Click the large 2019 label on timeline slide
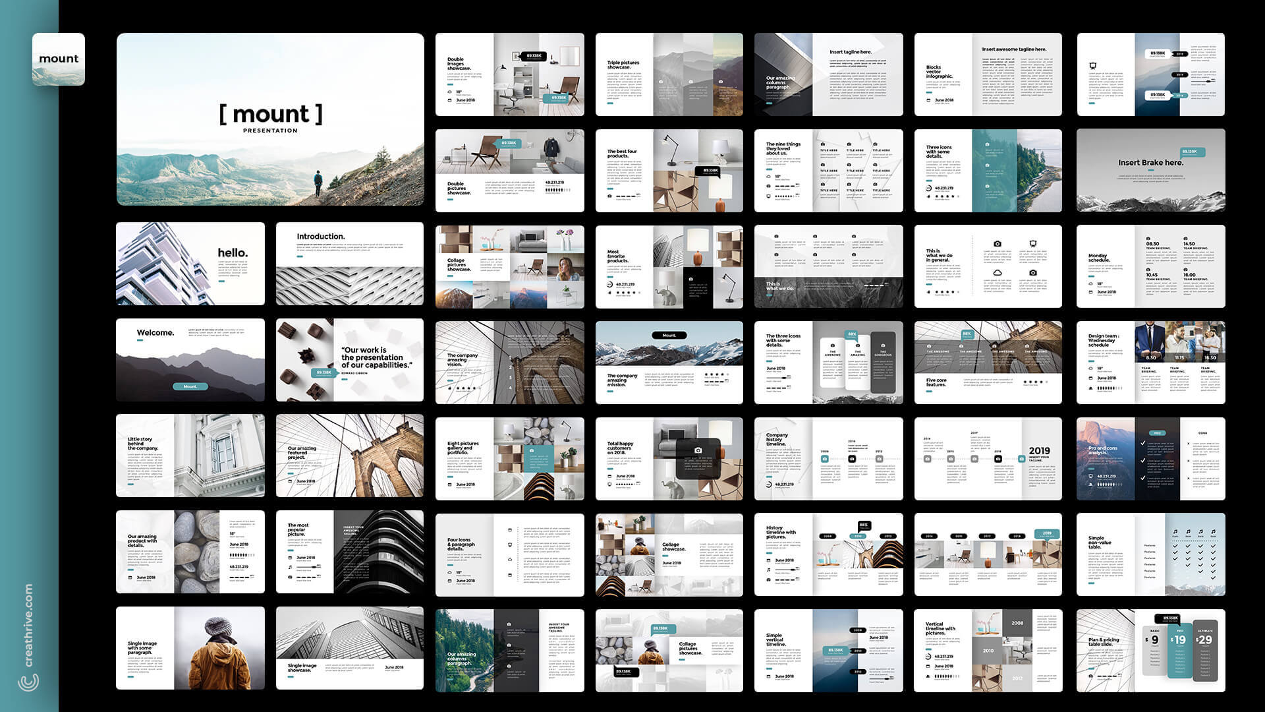 tap(1039, 451)
